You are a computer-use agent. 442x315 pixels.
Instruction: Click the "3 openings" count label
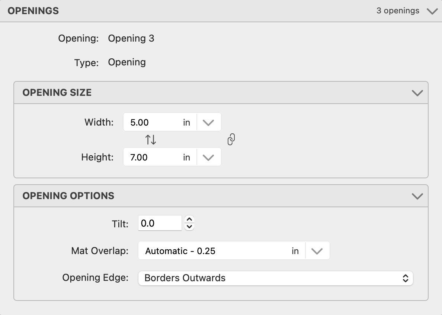pos(398,11)
